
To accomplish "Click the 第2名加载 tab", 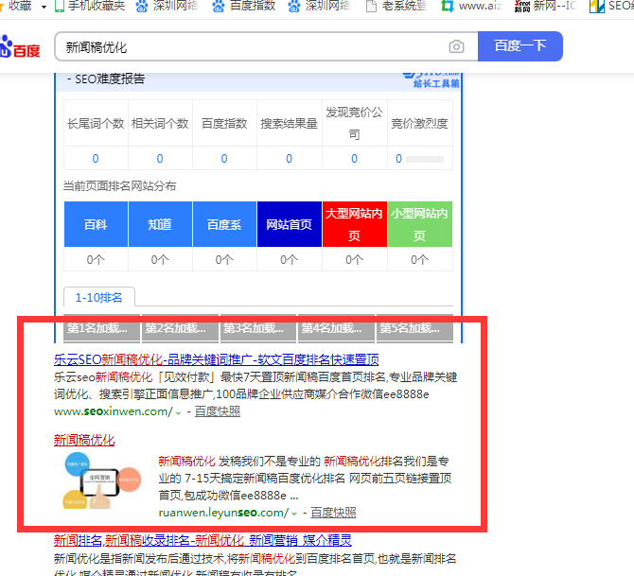I will [180, 328].
